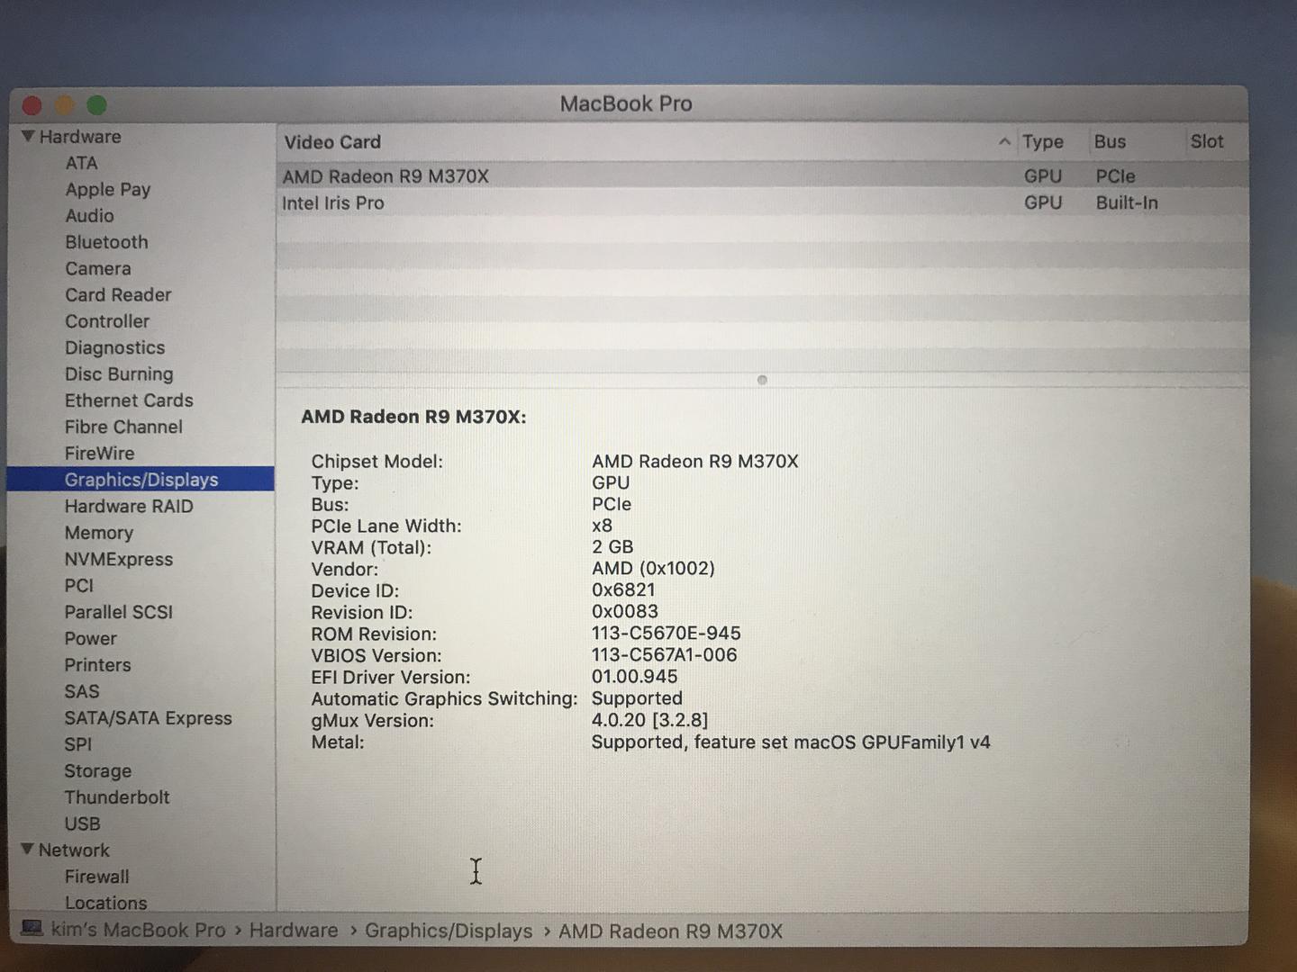
Task: Select Card Reader in sidebar
Action: pyautogui.click(x=118, y=295)
